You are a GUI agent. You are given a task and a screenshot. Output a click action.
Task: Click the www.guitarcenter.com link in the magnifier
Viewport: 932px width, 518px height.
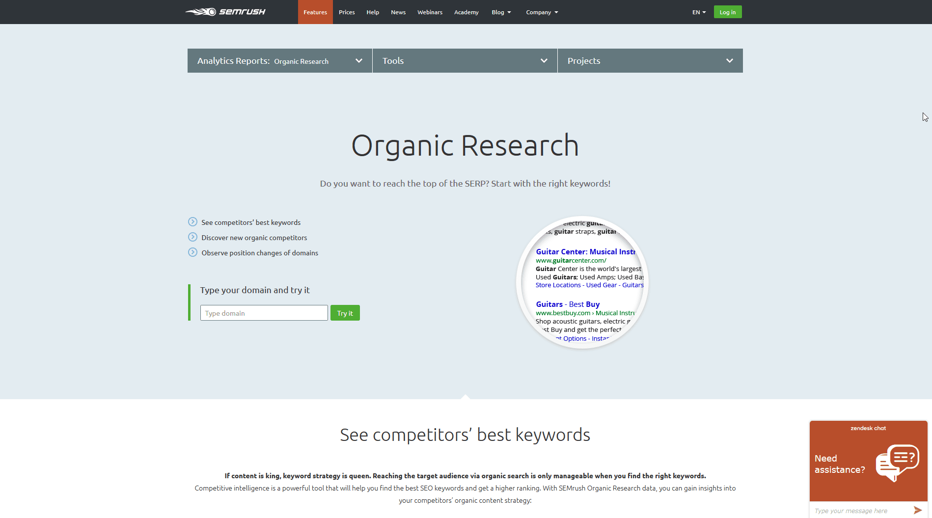tap(571, 260)
